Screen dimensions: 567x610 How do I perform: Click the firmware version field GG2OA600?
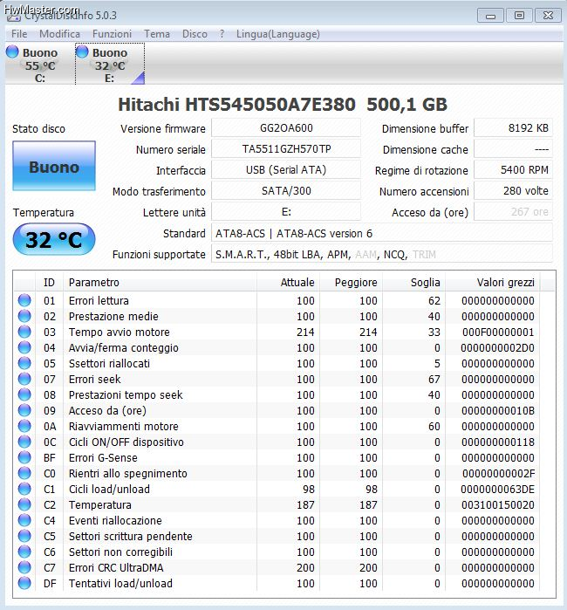286,128
